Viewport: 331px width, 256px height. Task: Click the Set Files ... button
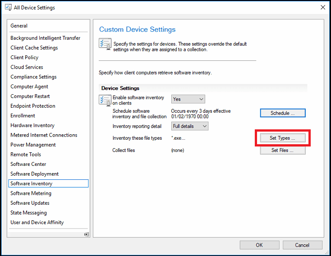click(x=283, y=150)
